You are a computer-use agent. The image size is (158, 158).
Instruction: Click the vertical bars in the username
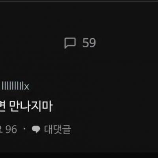13,86
